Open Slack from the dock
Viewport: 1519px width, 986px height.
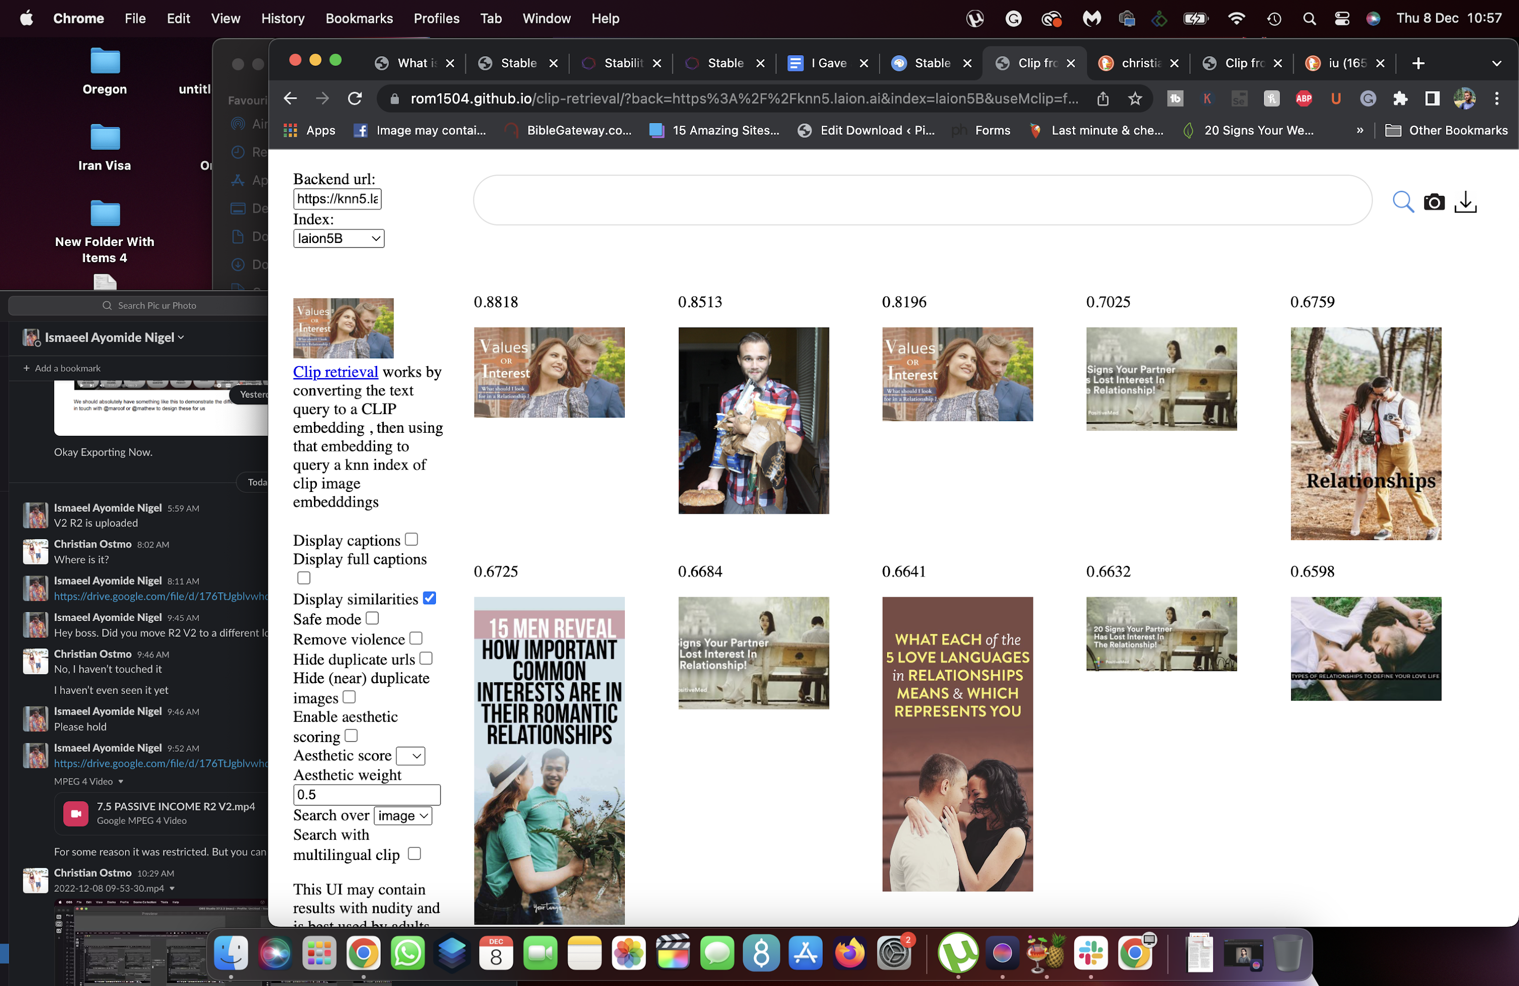[x=1091, y=954]
